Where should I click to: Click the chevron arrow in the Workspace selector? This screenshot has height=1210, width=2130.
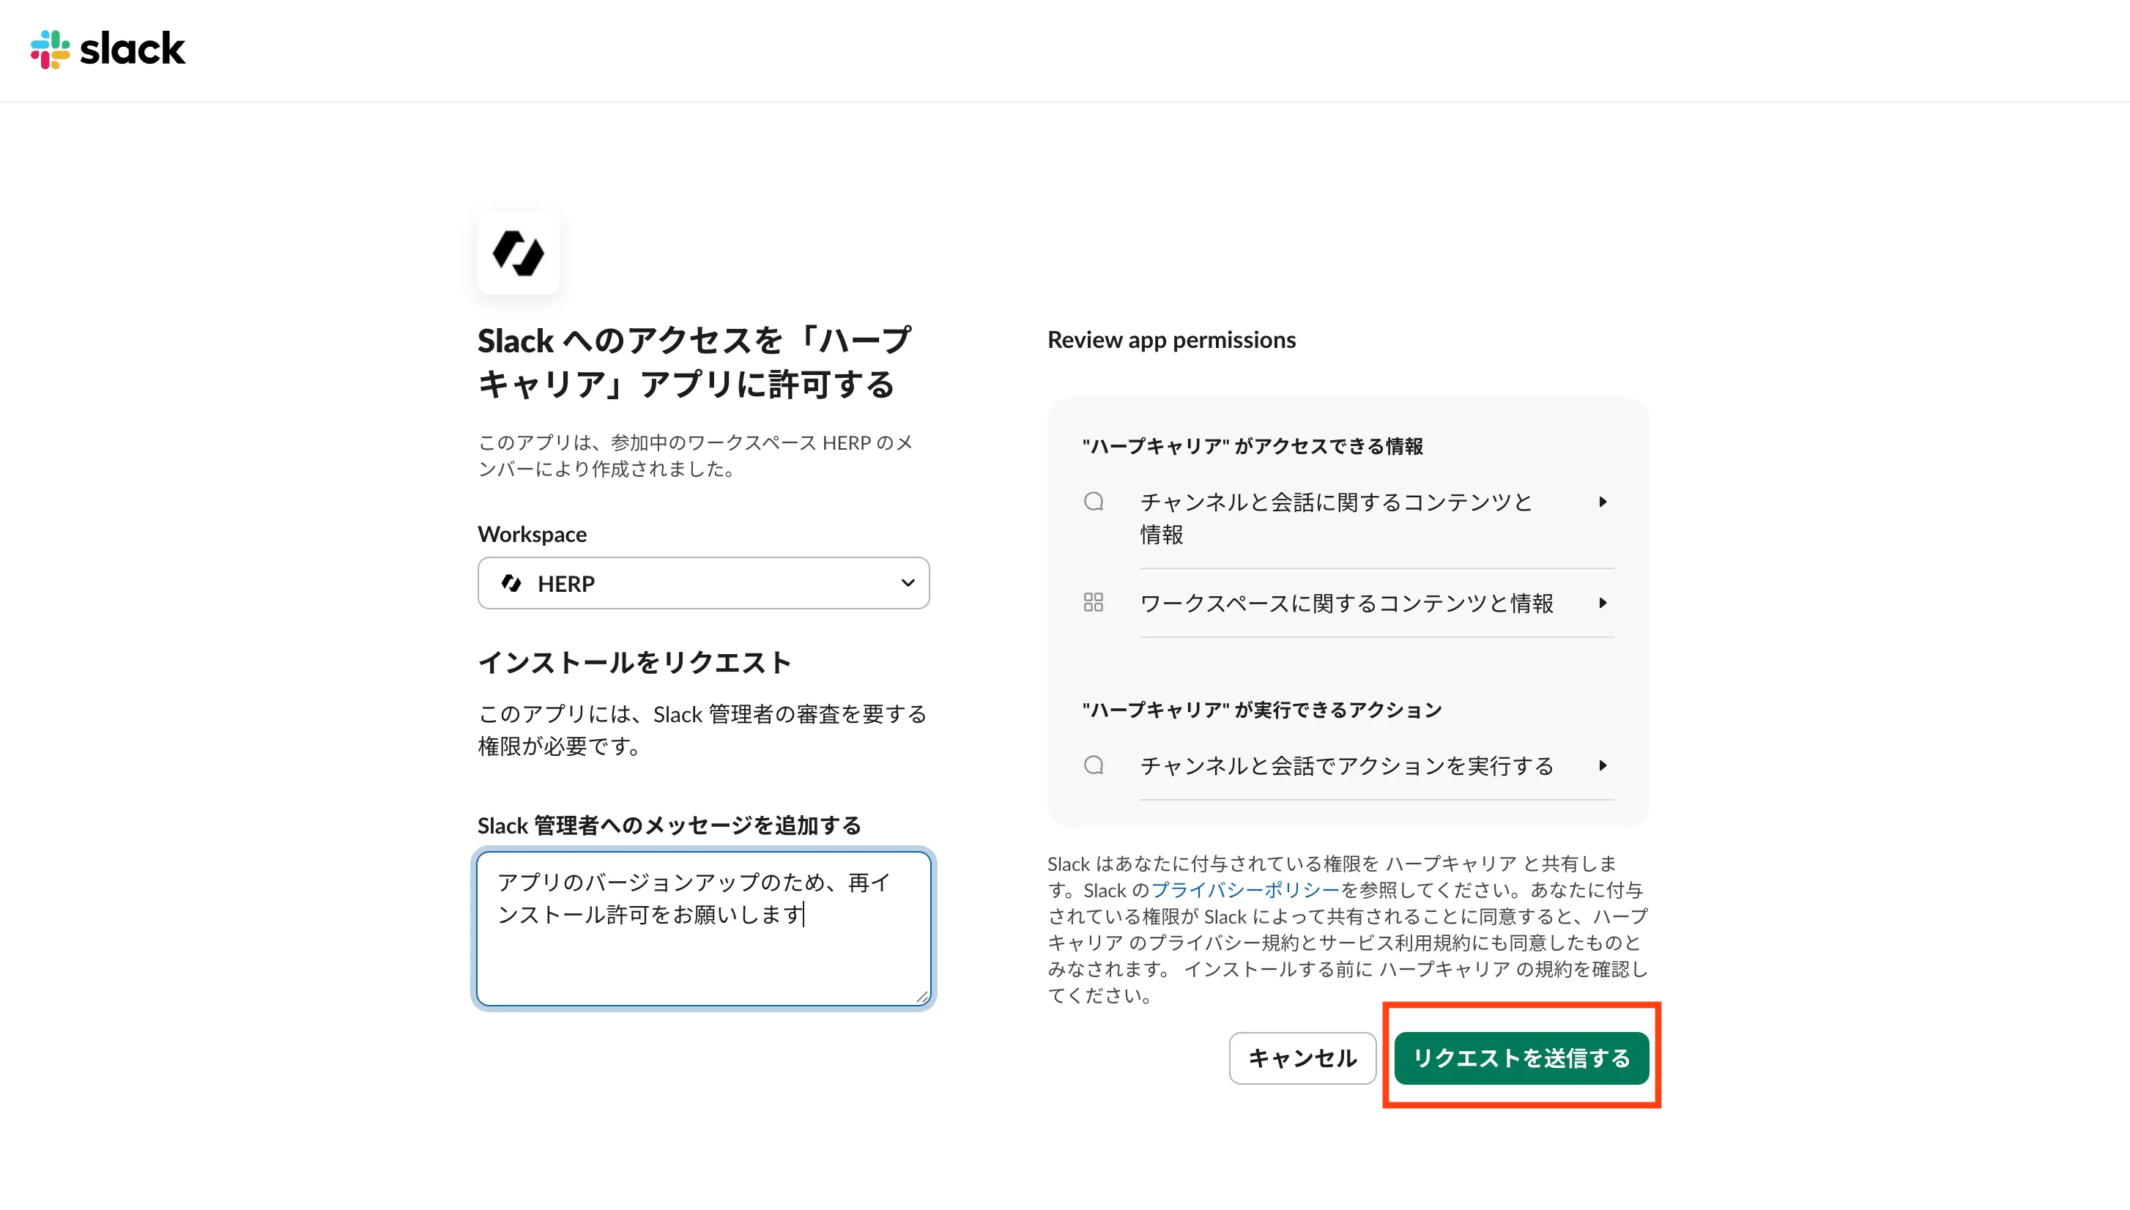coord(908,583)
